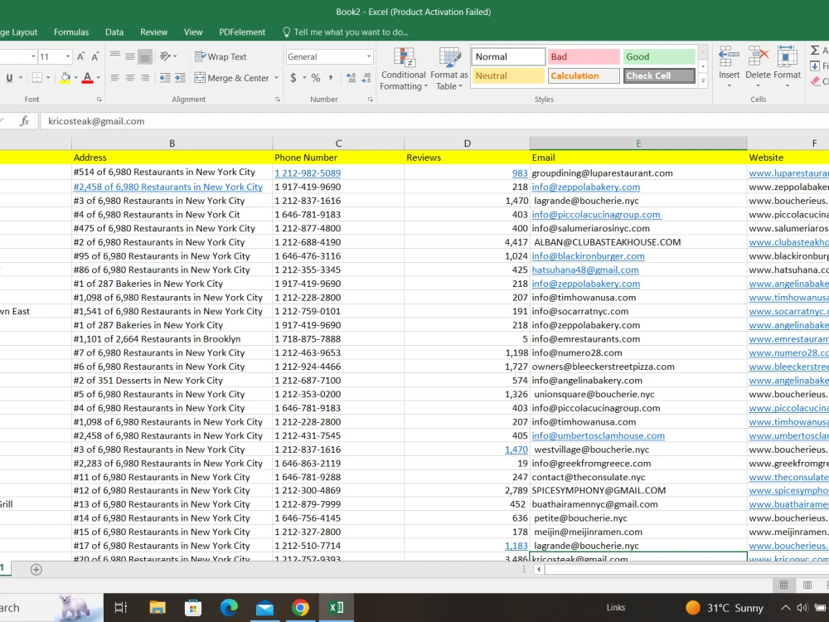
Task: Expand the fill color dropdown arrow
Action: click(x=75, y=78)
